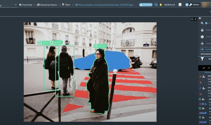Image resolution: width=211 pixels, height=125 pixels.
Task: Select the blue car brush annotation icon
Action: pos(200,88)
